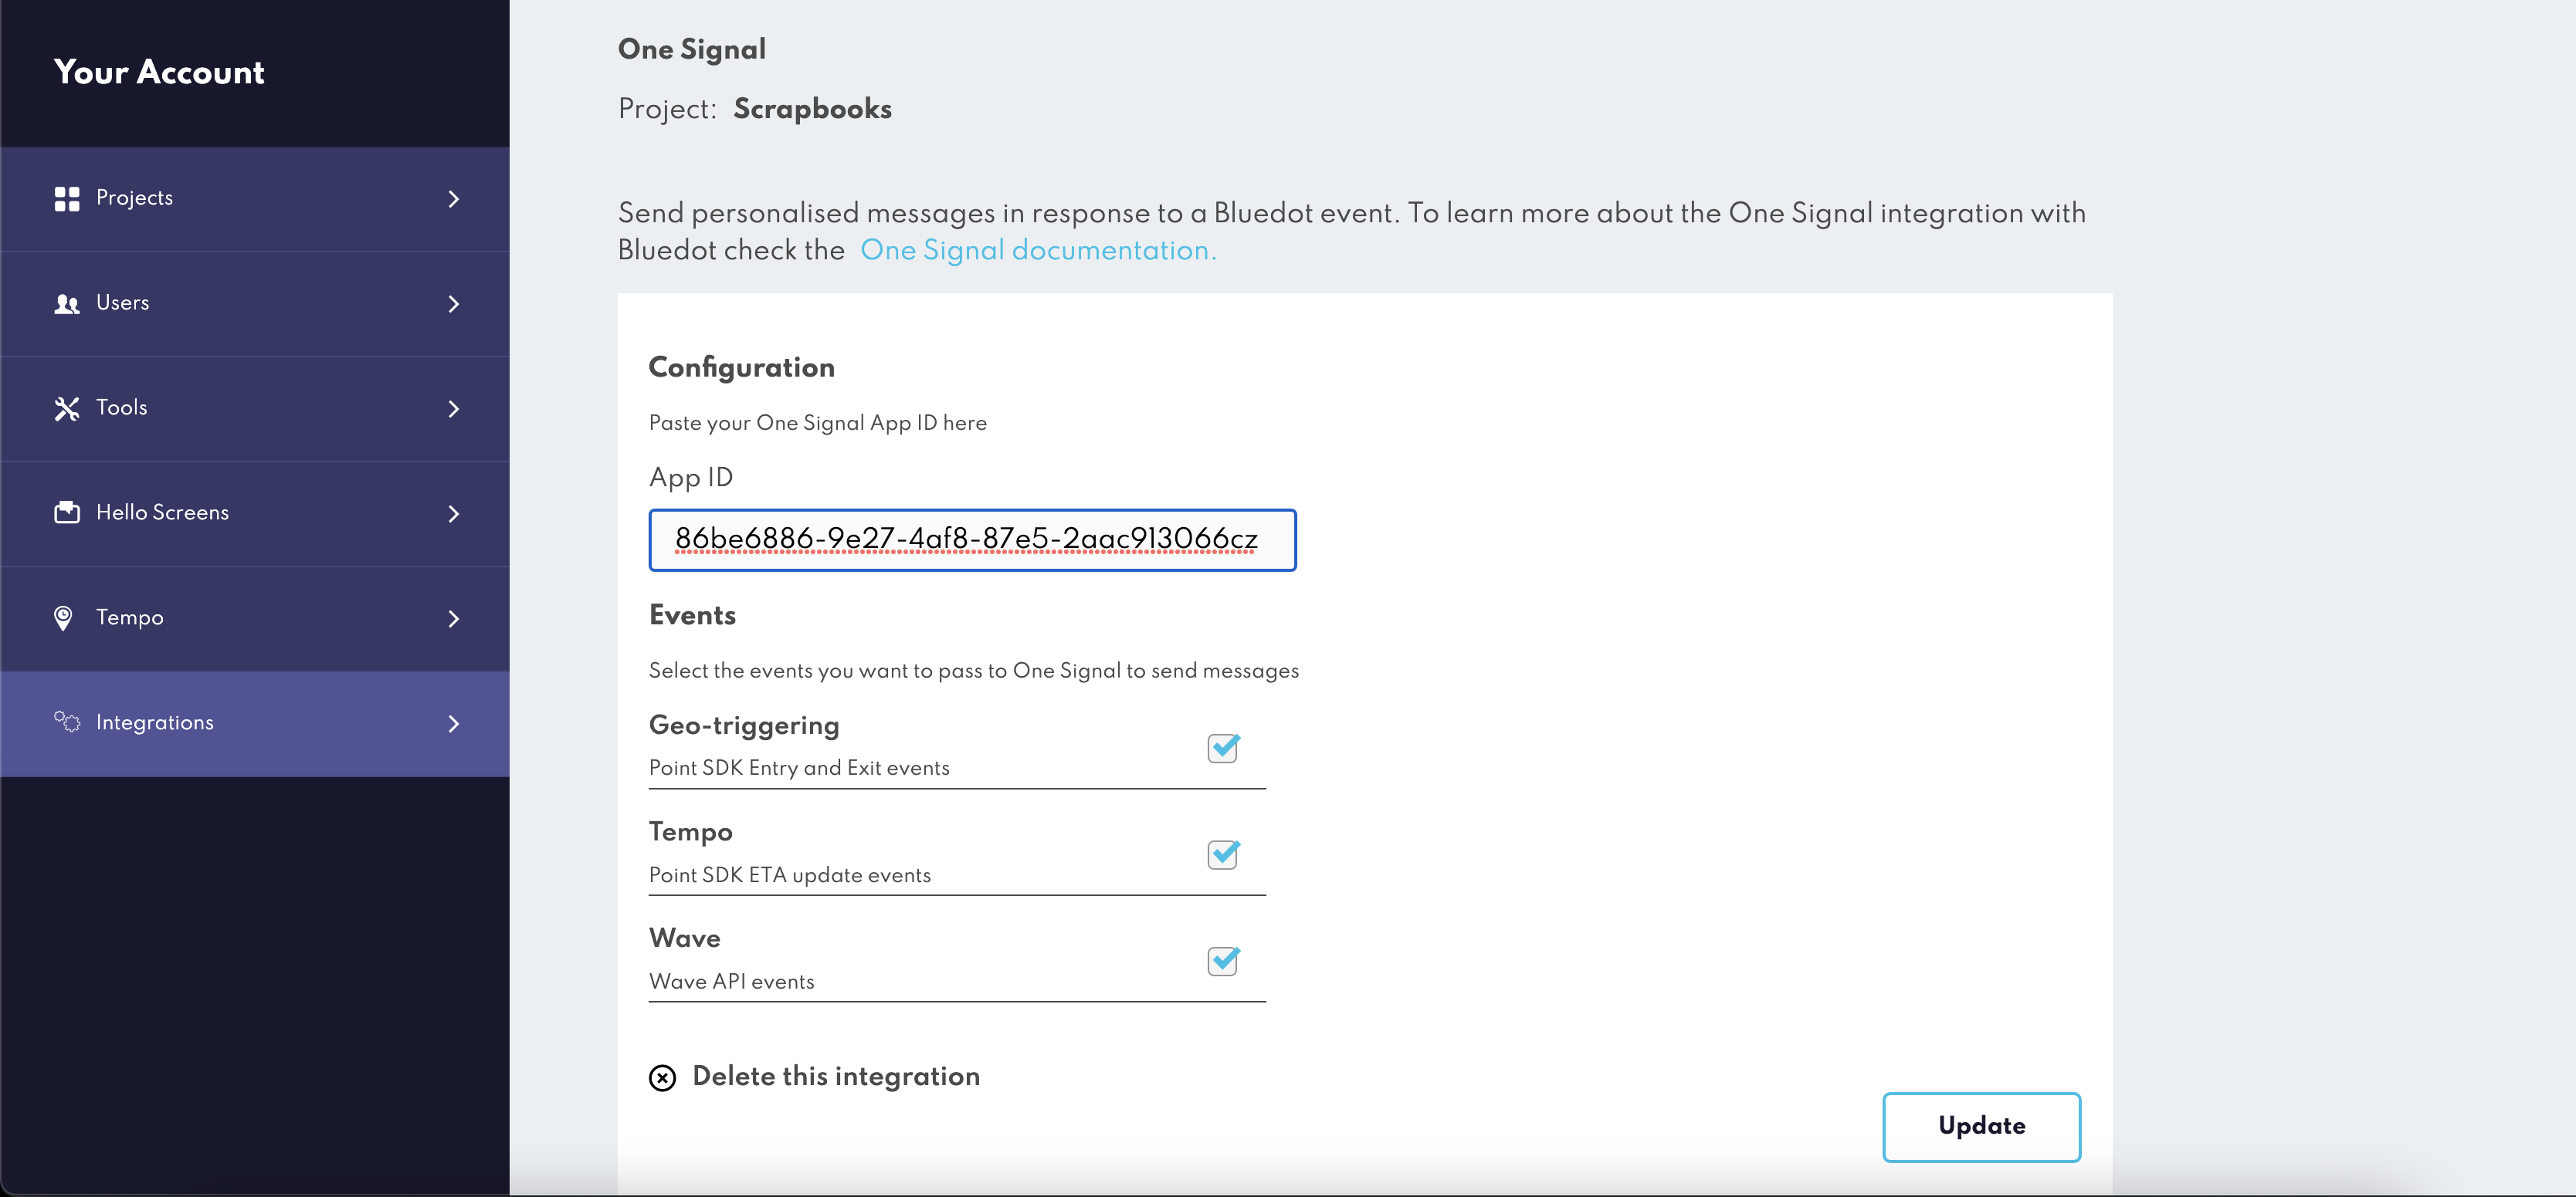Uncheck the Geo-triggering events checkbox
The image size is (2576, 1197).
1223,747
